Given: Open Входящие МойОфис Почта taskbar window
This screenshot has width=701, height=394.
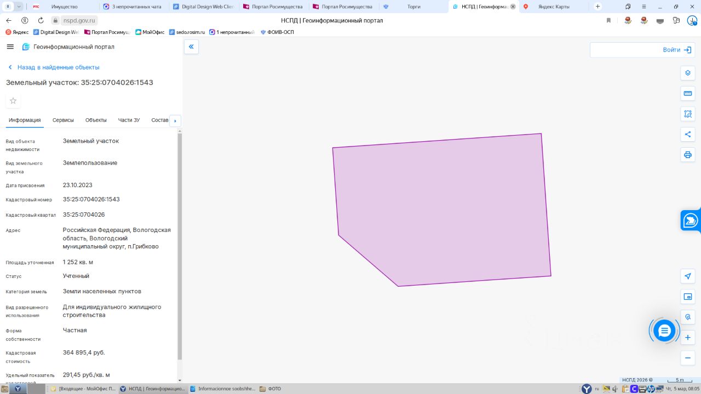Looking at the screenshot, I should (82, 389).
